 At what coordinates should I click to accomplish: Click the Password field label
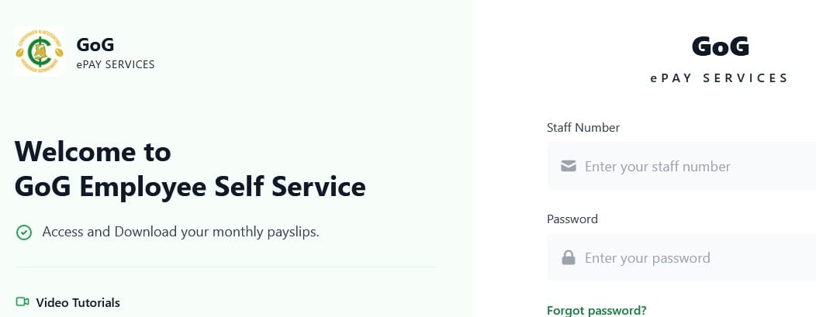pos(572,219)
